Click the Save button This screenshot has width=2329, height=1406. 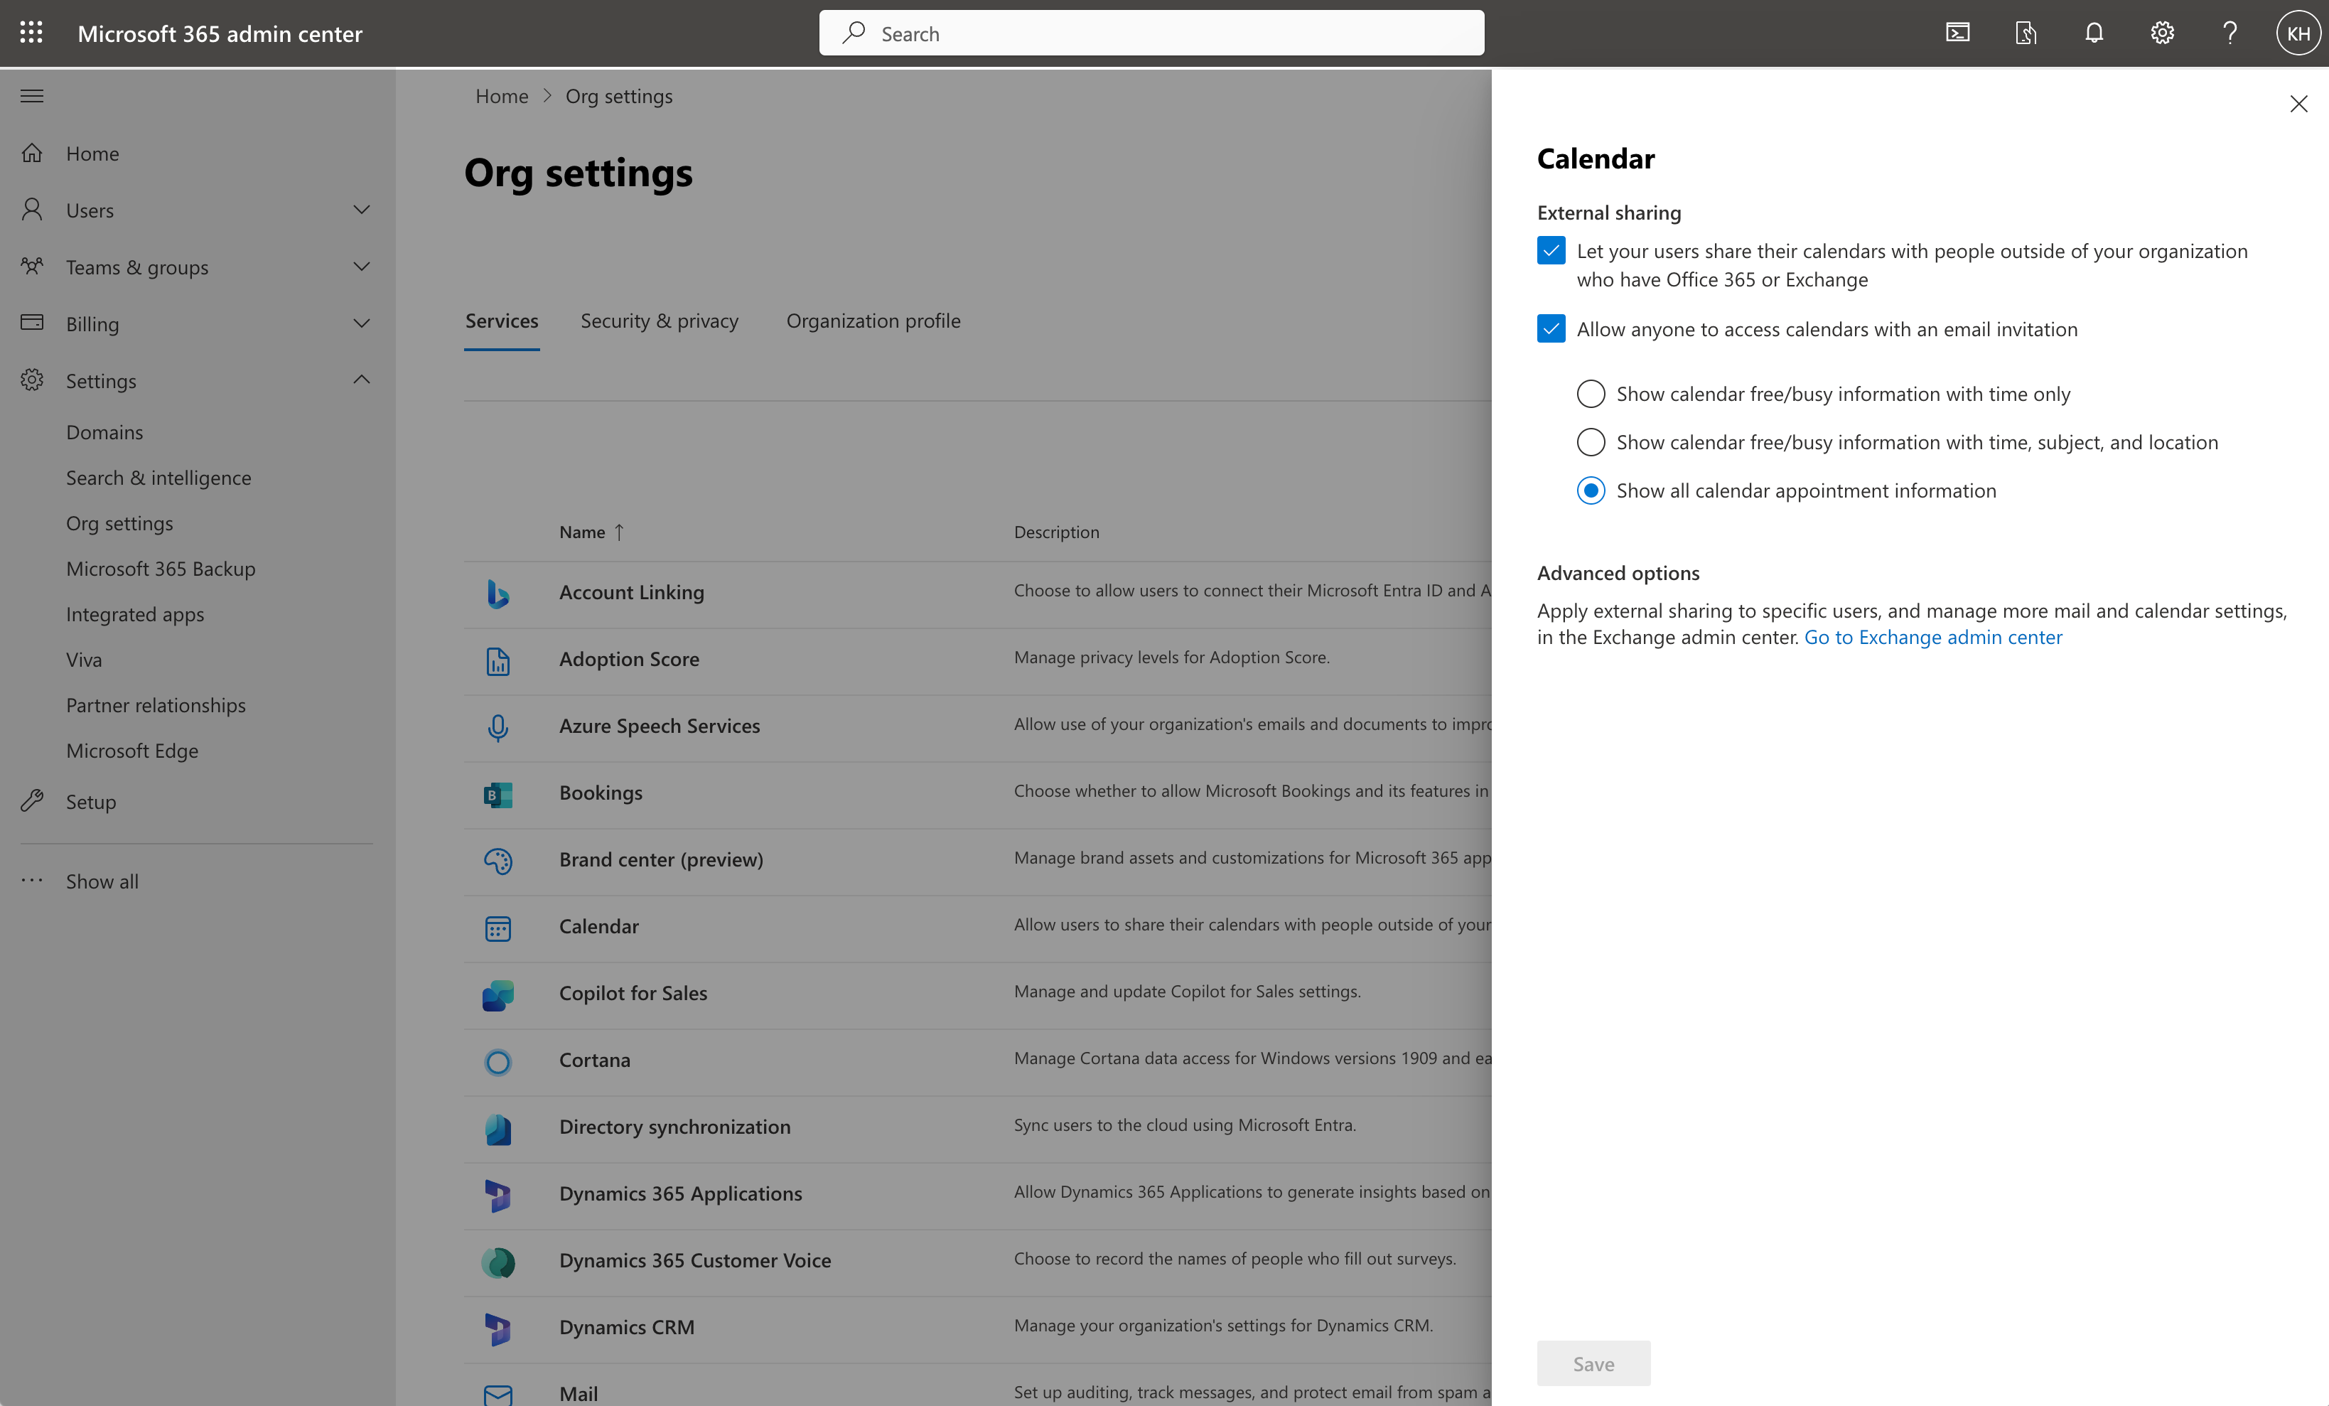tap(1593, 1363)
